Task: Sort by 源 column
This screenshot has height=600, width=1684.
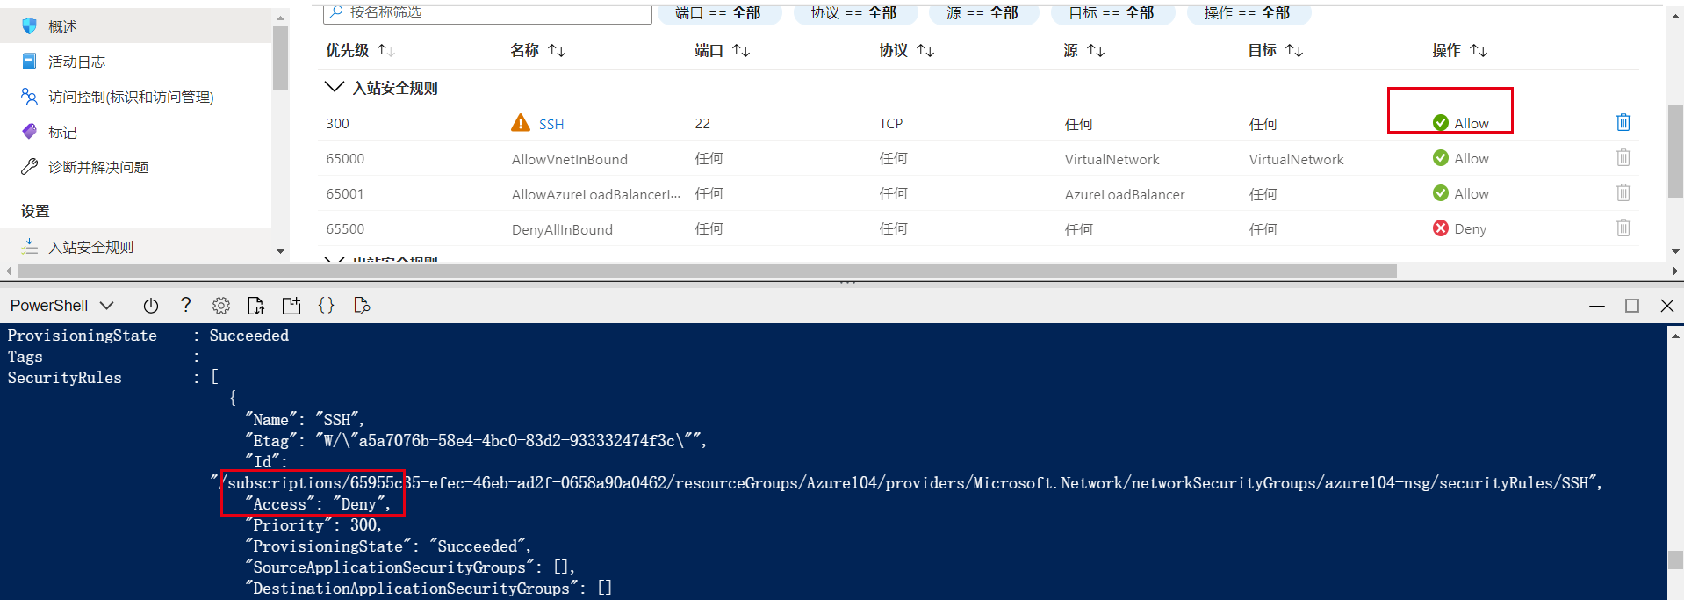Action: 1083,51
